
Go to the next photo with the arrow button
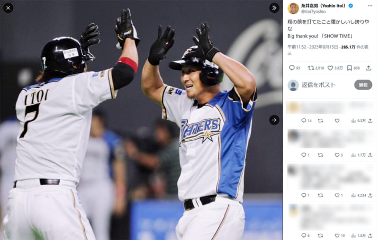(x=274, y=120)
